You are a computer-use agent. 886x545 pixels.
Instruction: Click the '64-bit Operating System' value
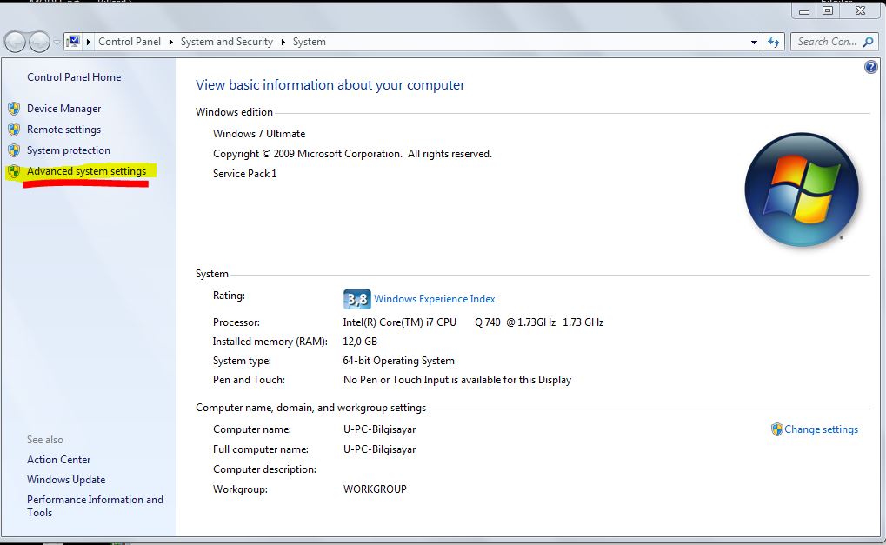398,361
